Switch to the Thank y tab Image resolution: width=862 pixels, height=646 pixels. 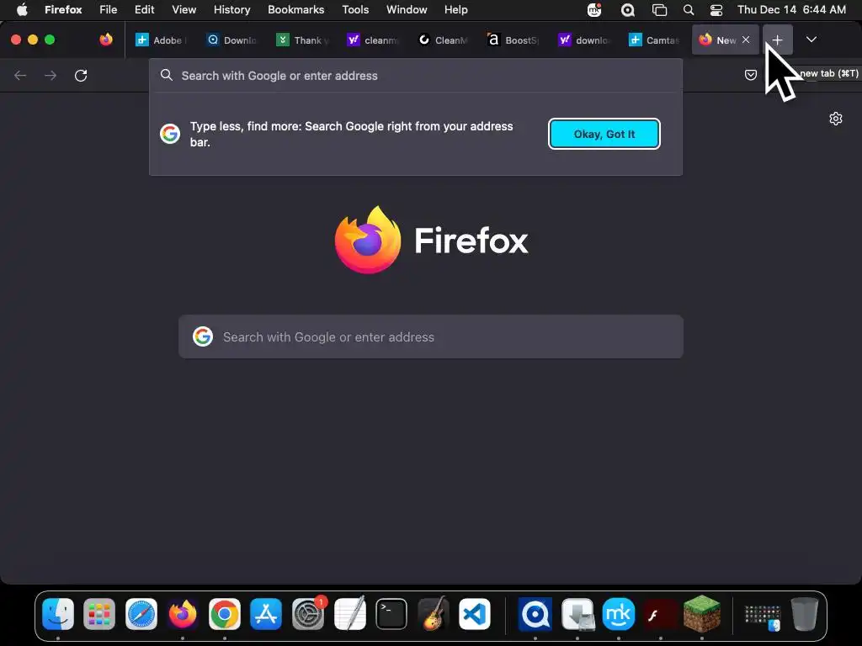tap(302, 40)
